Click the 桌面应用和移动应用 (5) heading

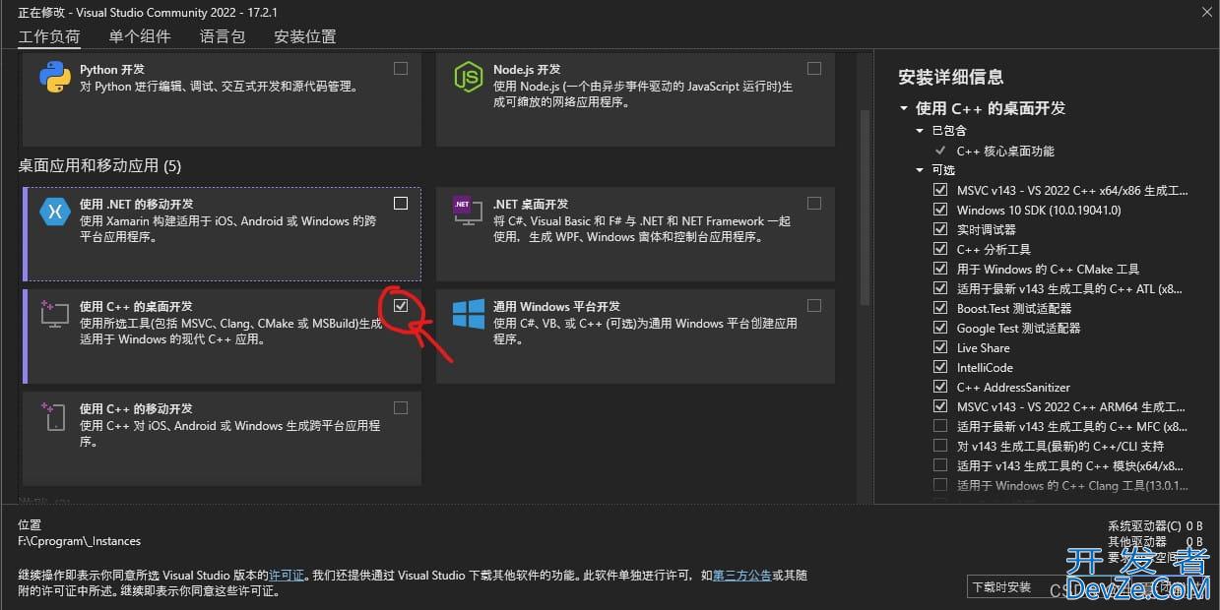[99, 165]
